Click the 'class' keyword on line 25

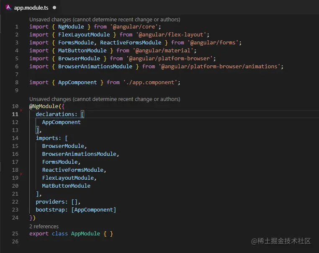(59, 234)
